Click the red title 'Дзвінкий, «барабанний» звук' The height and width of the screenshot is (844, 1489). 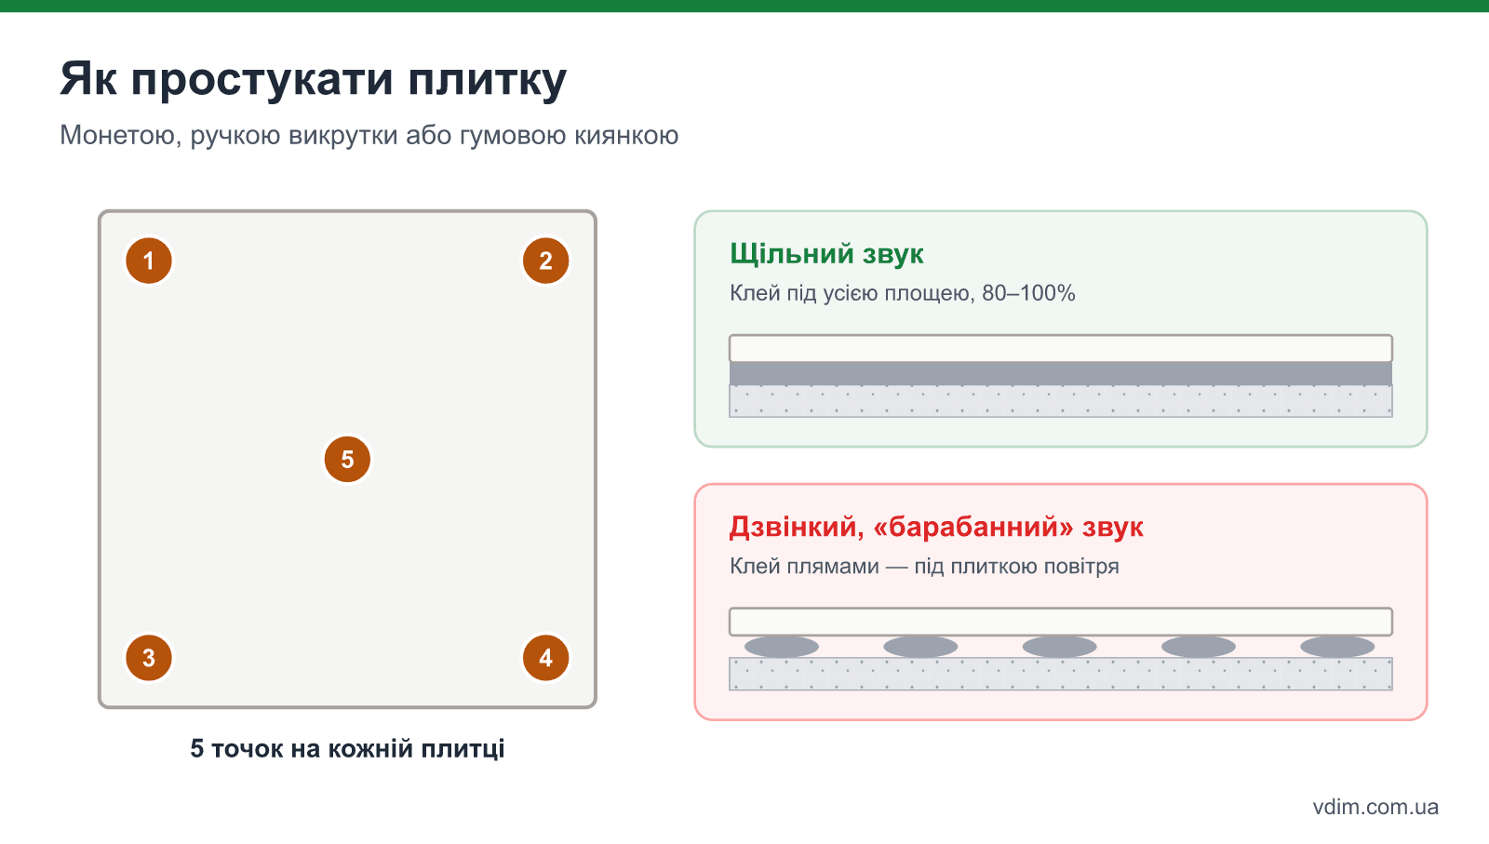point(936,527)
